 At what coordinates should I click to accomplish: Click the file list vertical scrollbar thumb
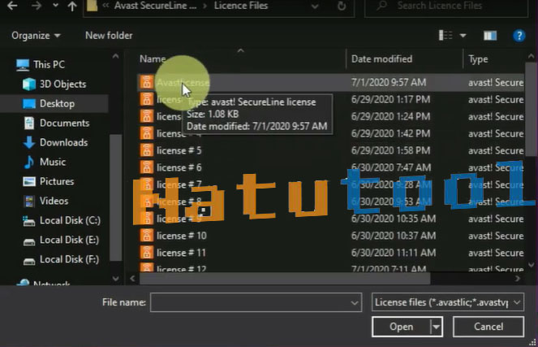point(532,109)
